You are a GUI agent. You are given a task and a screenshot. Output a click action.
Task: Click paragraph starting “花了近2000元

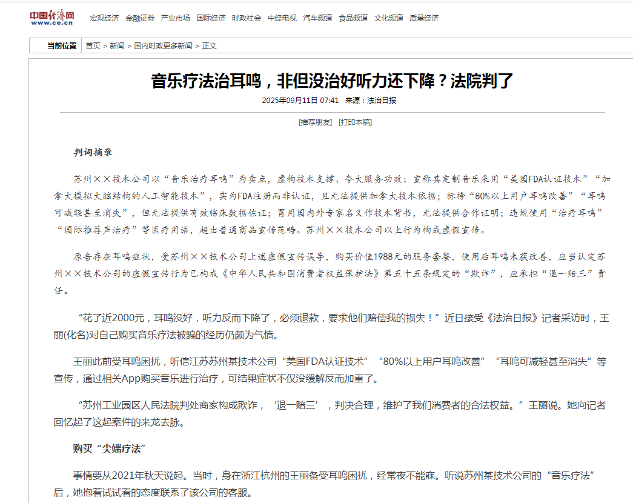pyautogui.click(x=331, y=327)
